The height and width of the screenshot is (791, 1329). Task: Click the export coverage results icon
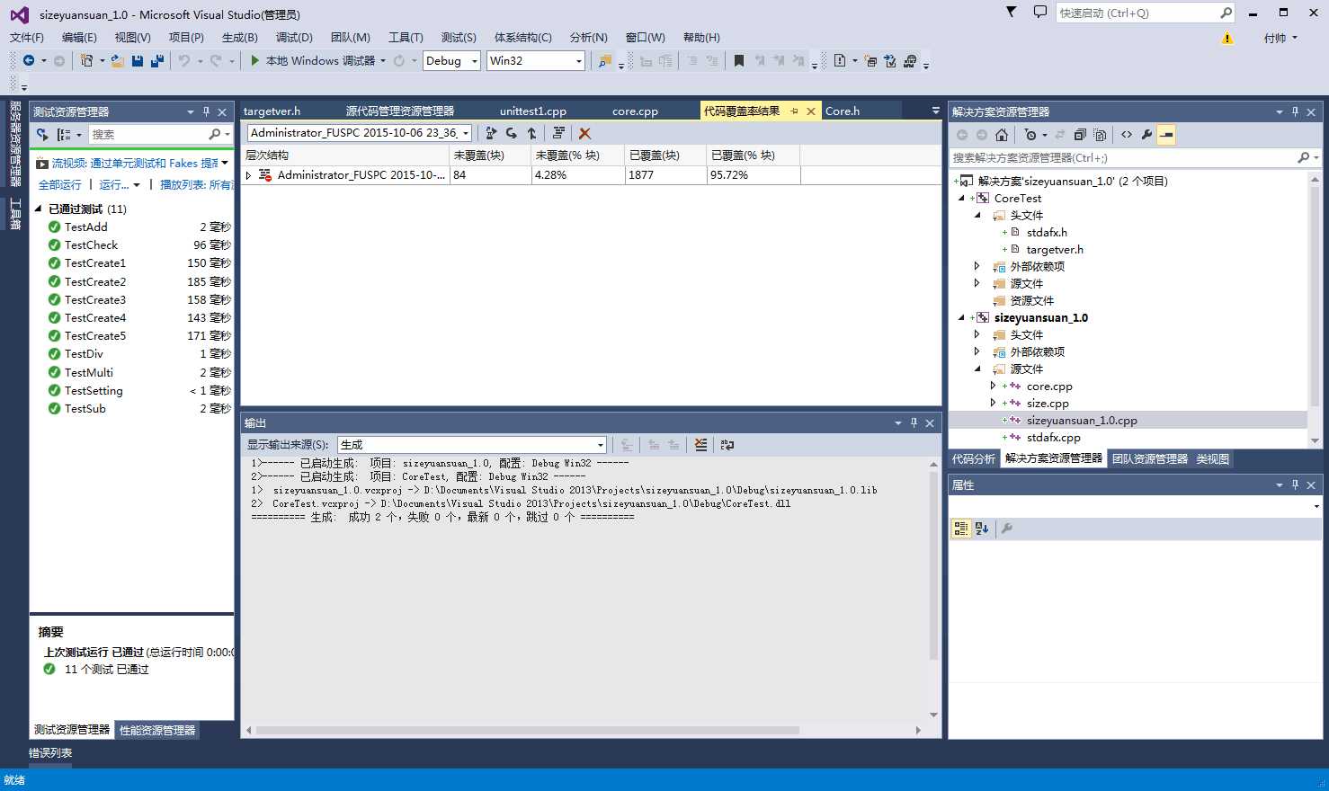pyautogui.click(x=491, y=133)
